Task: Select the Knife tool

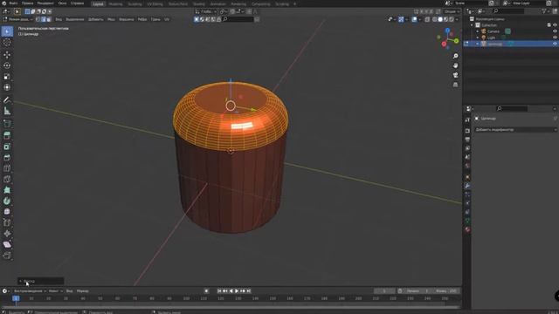Action: coord(7,179)
